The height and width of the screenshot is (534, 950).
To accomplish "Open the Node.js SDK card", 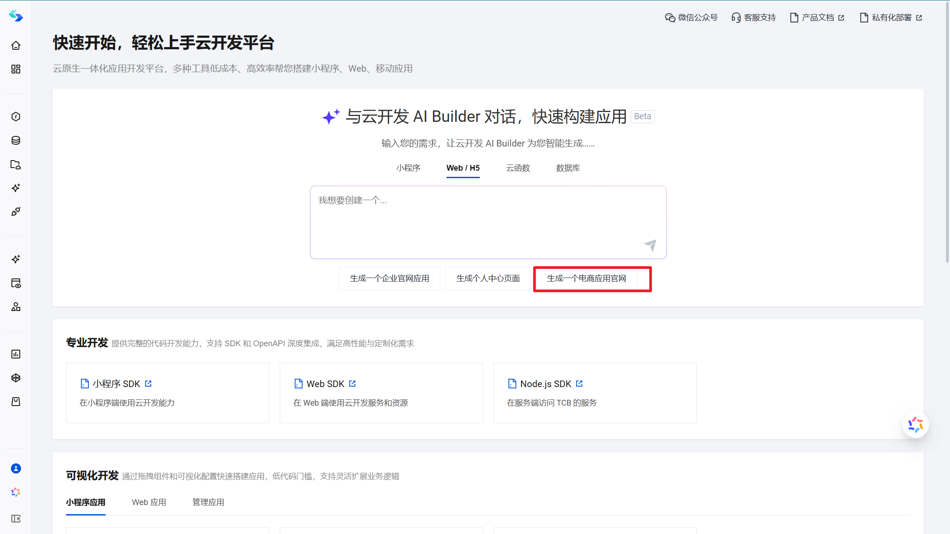I will [595, 393].
